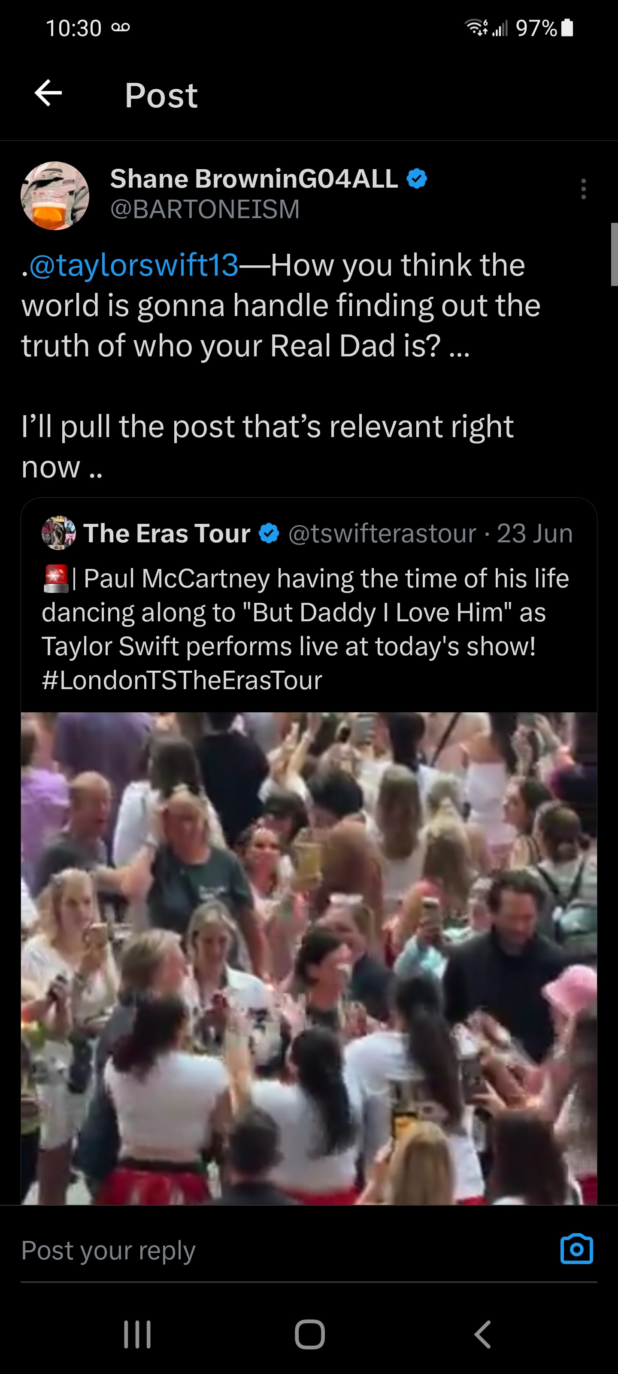Open the quoted post's Paul McCartney text
The width and height of the screenshot is (618, 1374).
point(305,612)
